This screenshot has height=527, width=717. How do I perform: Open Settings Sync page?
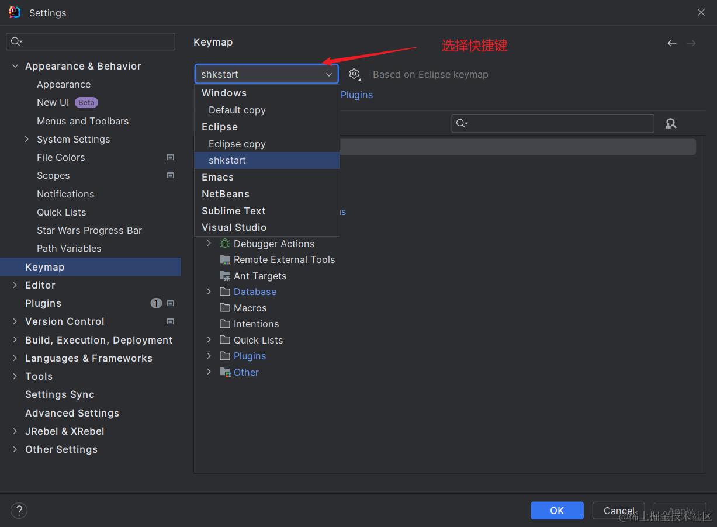60,394
